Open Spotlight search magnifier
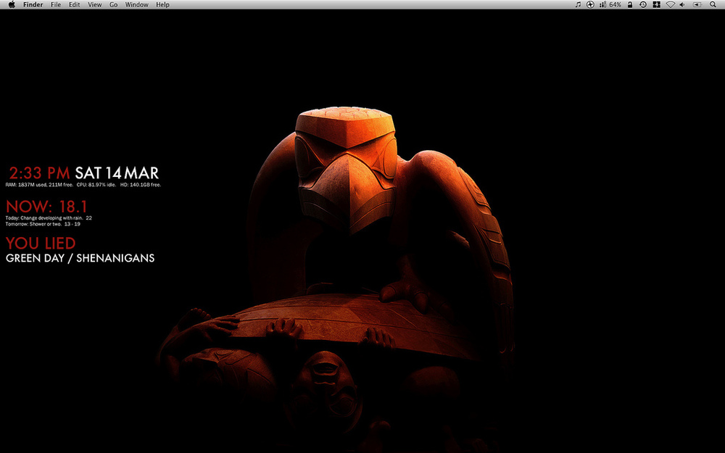This screenshot has width=725, height=453. point(713,4)
